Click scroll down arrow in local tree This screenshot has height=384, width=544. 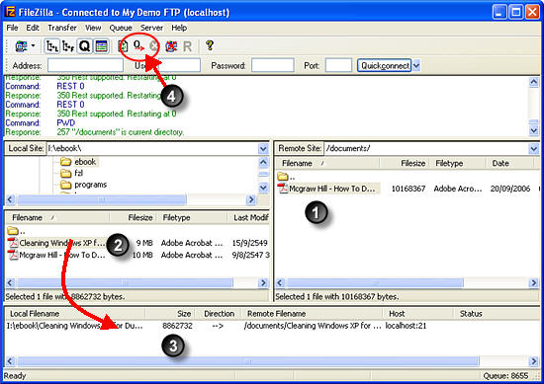[263, 188]
